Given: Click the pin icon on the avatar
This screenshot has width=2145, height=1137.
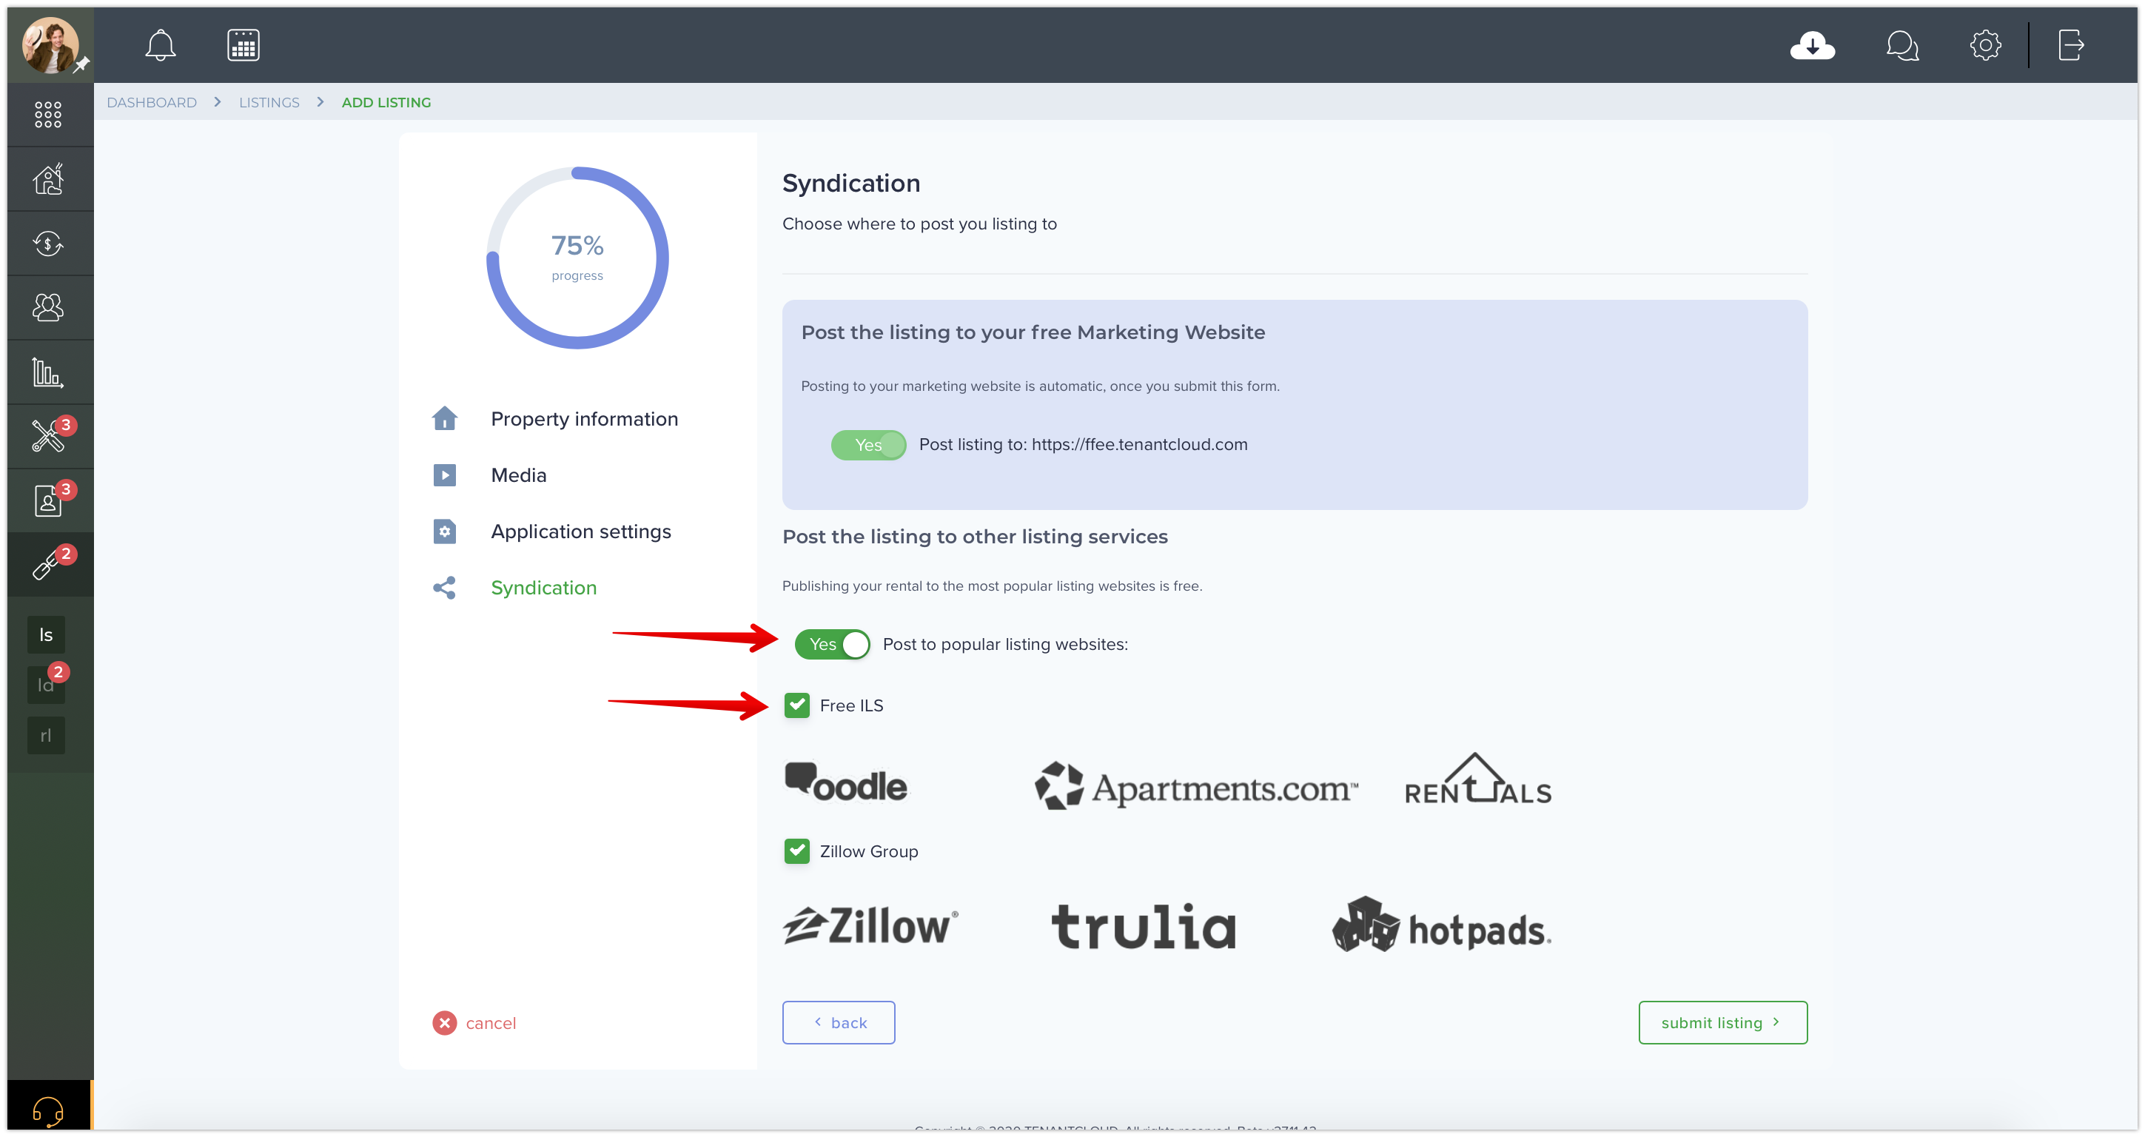Looking at the screenshot, I should click(x=81, y=65).
